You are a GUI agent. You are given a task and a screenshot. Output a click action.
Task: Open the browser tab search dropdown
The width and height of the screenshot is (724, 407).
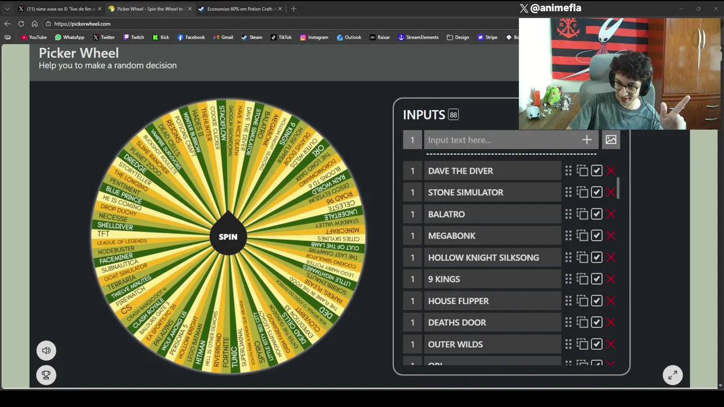click(7, 8)
